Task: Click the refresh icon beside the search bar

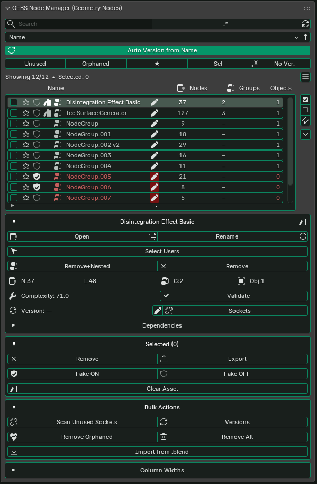Action: point(305,24)
